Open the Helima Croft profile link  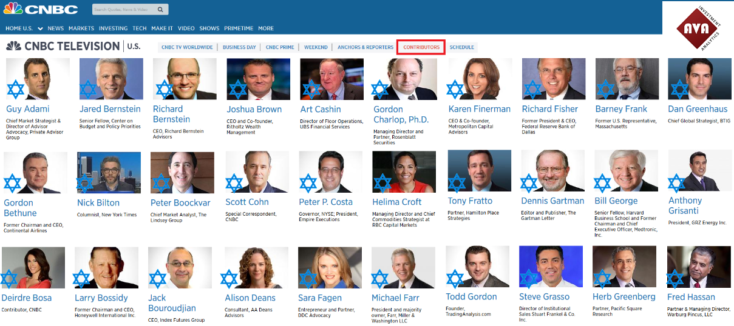tap(398, 202)
